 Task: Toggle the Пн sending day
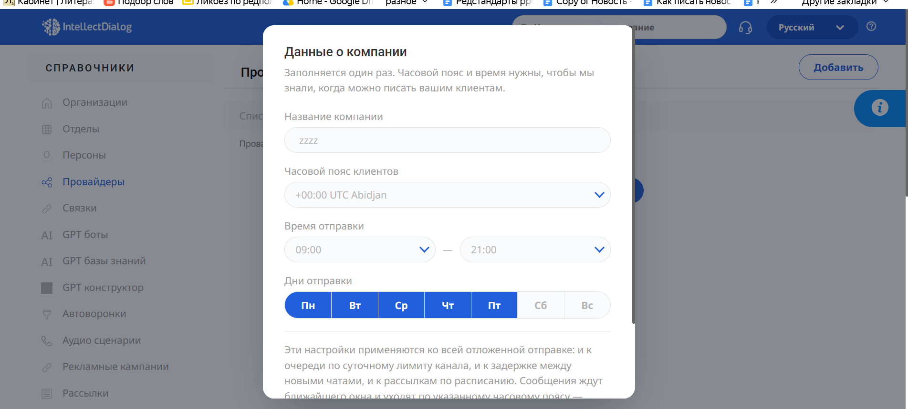point(308,305)
